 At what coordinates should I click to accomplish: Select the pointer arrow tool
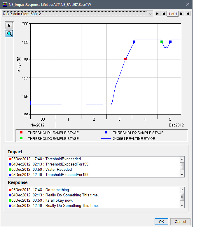coord(9,26)
